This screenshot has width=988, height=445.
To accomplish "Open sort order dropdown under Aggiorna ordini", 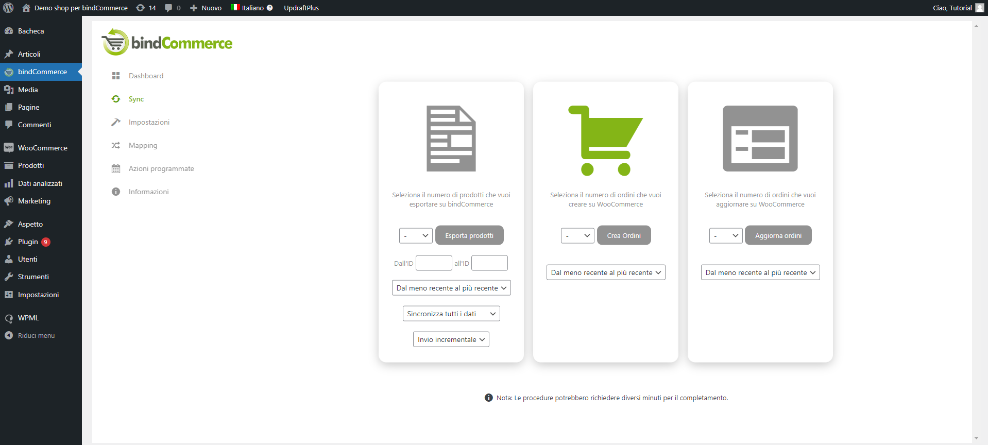I will (x=760, y=272).
